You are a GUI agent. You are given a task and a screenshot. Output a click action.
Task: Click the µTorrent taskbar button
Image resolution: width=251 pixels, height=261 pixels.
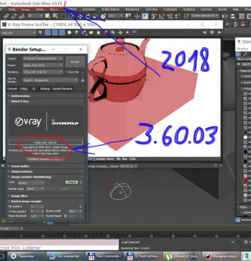[x=182, y=256]
